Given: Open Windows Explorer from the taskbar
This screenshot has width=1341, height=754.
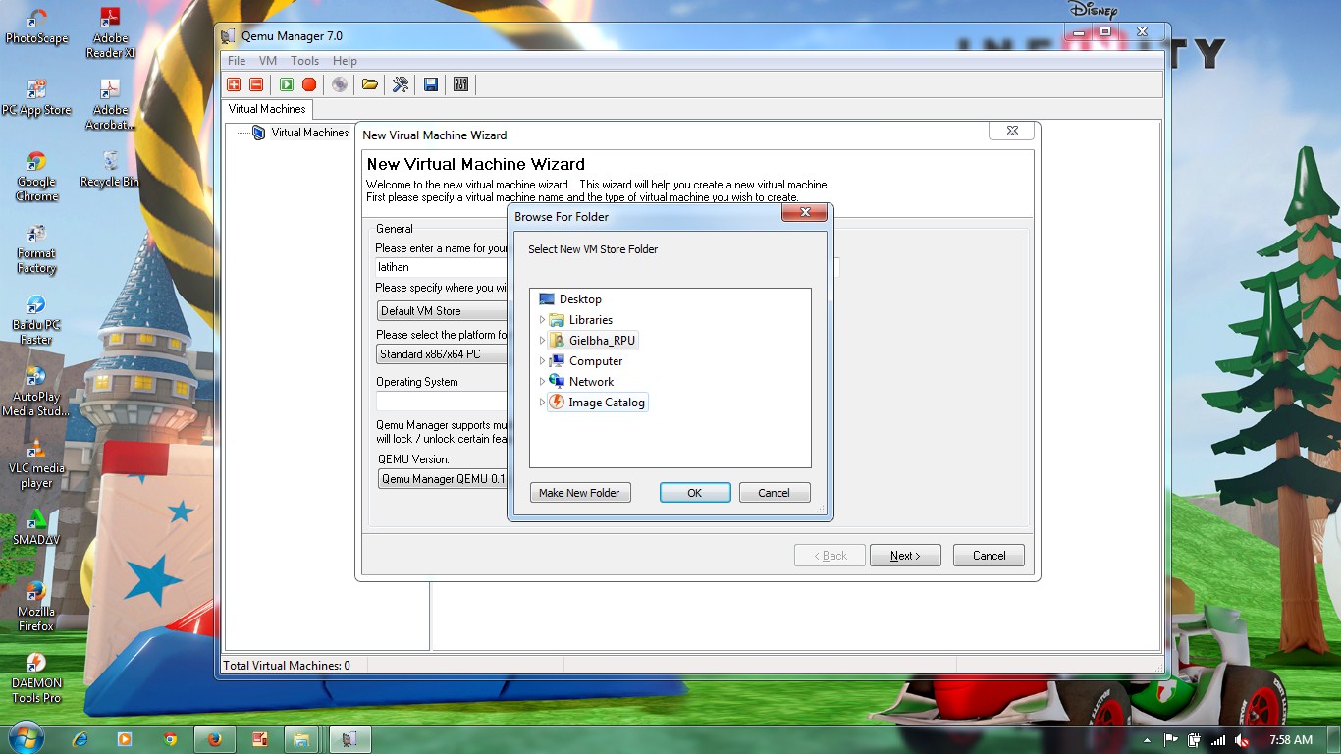Looking at the screenshot, I should pyautogui.click(x=302, y=739).
